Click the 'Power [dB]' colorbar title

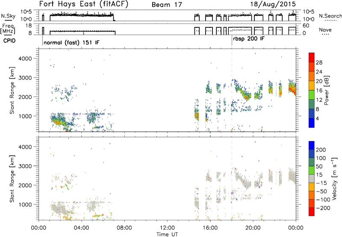pyautogui.click(x=326, y=90)
